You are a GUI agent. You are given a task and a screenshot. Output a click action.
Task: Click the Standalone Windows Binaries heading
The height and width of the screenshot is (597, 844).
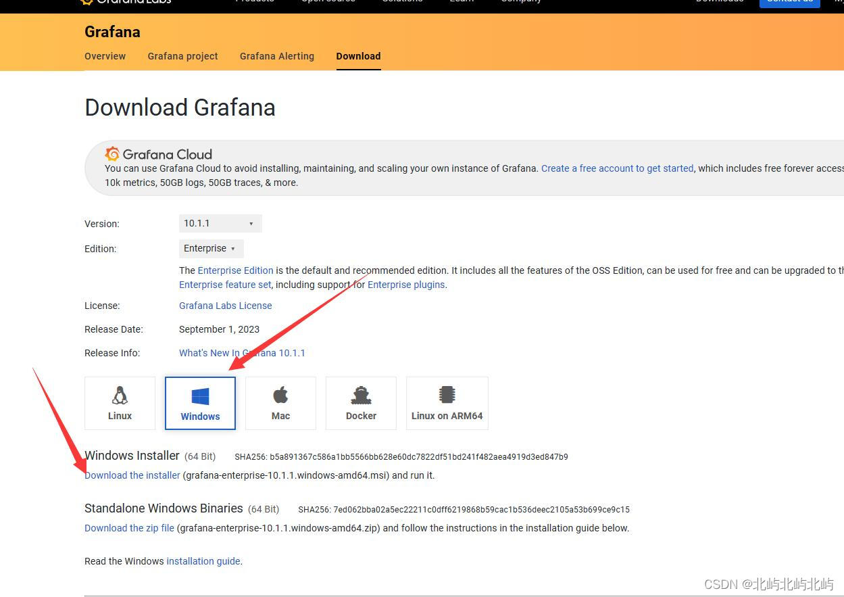(x=164, y=508)
